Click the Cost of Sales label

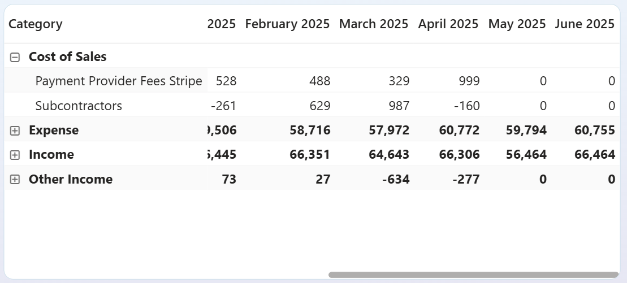(67, 57)
